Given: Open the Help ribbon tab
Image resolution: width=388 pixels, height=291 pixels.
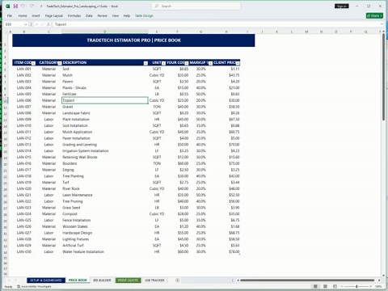Looking at the screenshot, I should point(127,15).
